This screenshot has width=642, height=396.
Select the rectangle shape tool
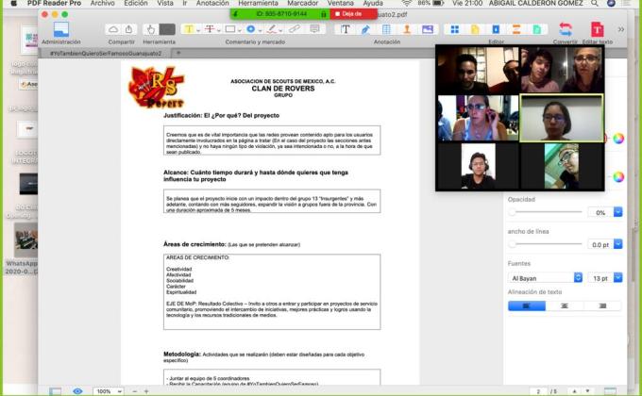click(x=230, y=29)
